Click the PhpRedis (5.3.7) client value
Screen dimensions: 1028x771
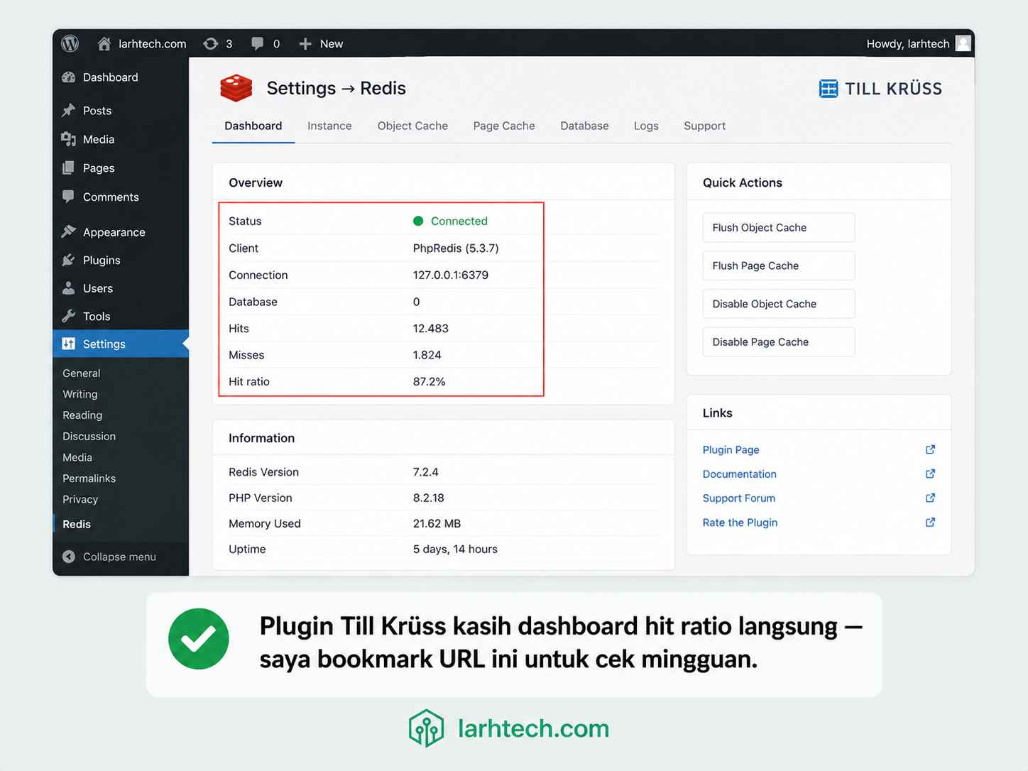coord(456,248)
